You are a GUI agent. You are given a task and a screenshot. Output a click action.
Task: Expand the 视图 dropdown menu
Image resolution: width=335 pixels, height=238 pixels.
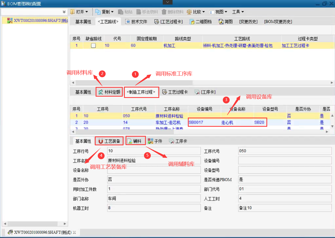pyautogui.click(x=226, y=12)
